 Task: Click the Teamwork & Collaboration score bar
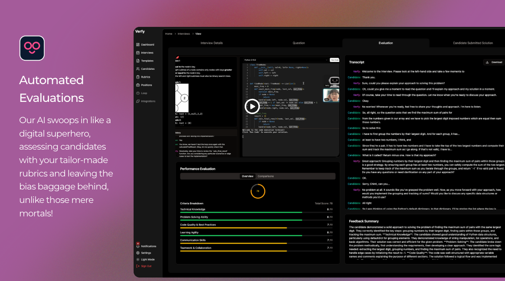[x=256, y=251]
